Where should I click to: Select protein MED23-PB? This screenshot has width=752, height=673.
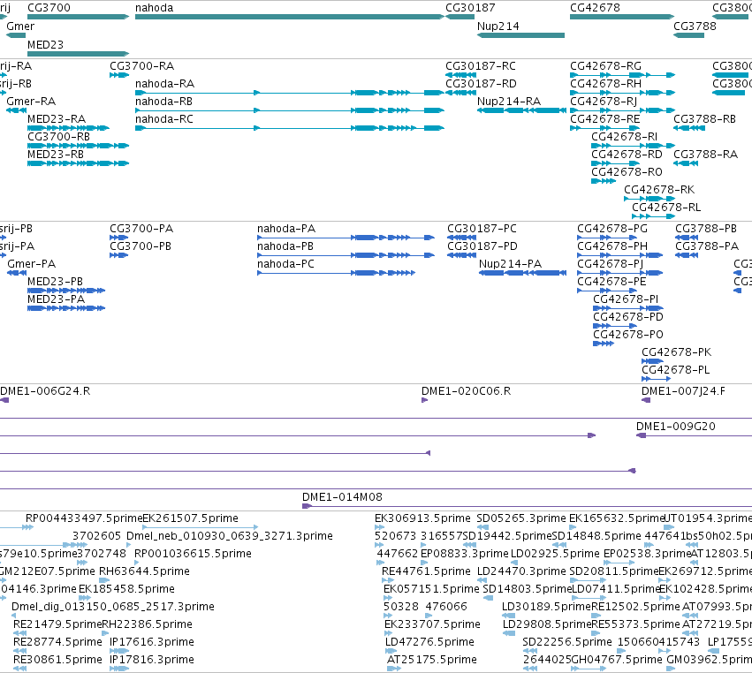click(66, 291)
